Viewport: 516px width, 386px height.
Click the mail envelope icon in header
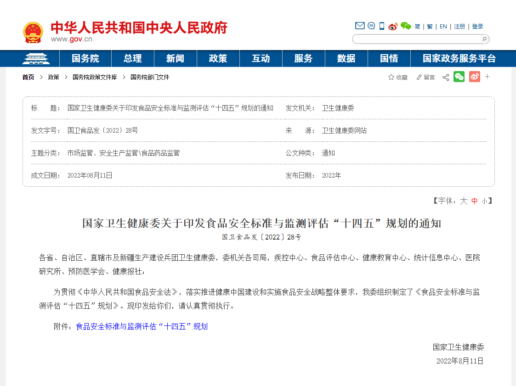click(x=360, y=26)
